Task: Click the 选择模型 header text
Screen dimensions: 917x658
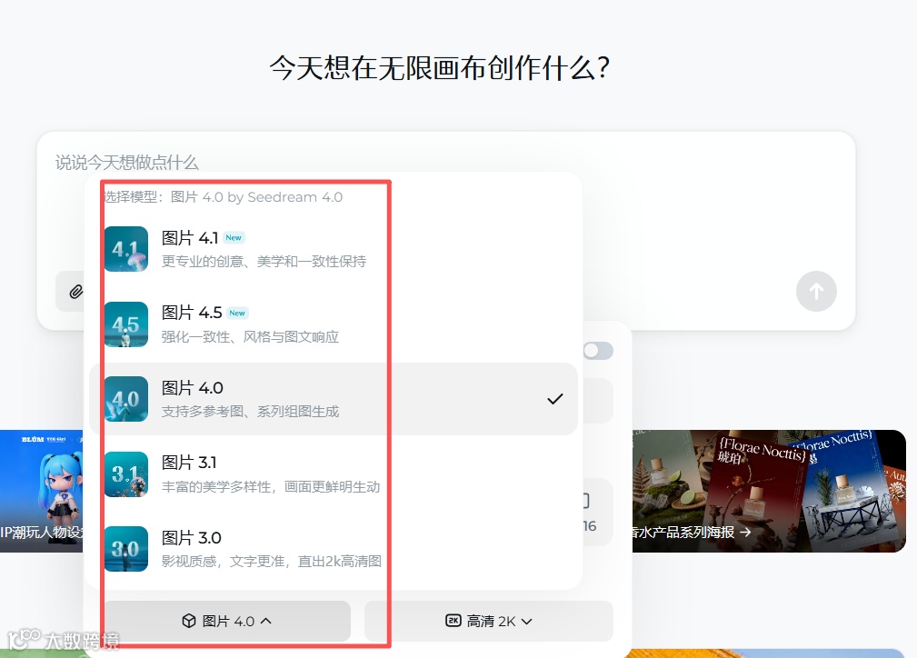Action: point(223,197)
